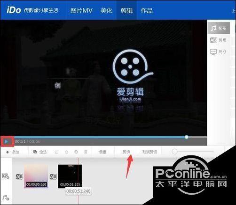This screenshot has width=236, height=205.
Task: Open the 转场 transition panel
Action: [x=218, y=40]
